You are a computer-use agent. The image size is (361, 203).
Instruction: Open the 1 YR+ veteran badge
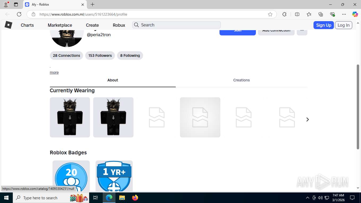click(x=114, y=176)
